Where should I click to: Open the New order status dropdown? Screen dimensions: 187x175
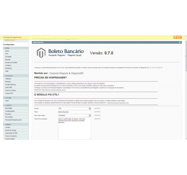[x=75, y=115]
